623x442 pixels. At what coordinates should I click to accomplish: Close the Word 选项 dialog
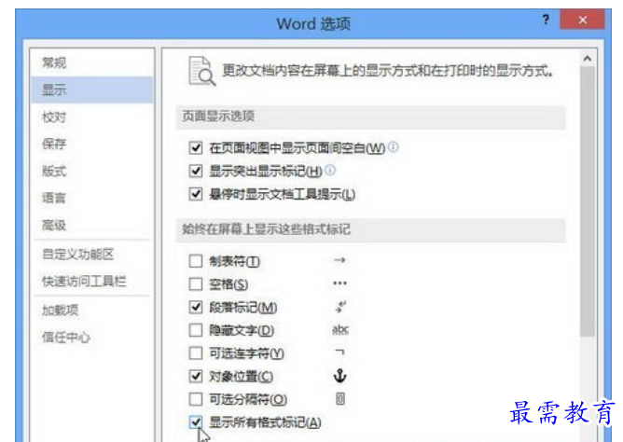(x=582, y=20)
